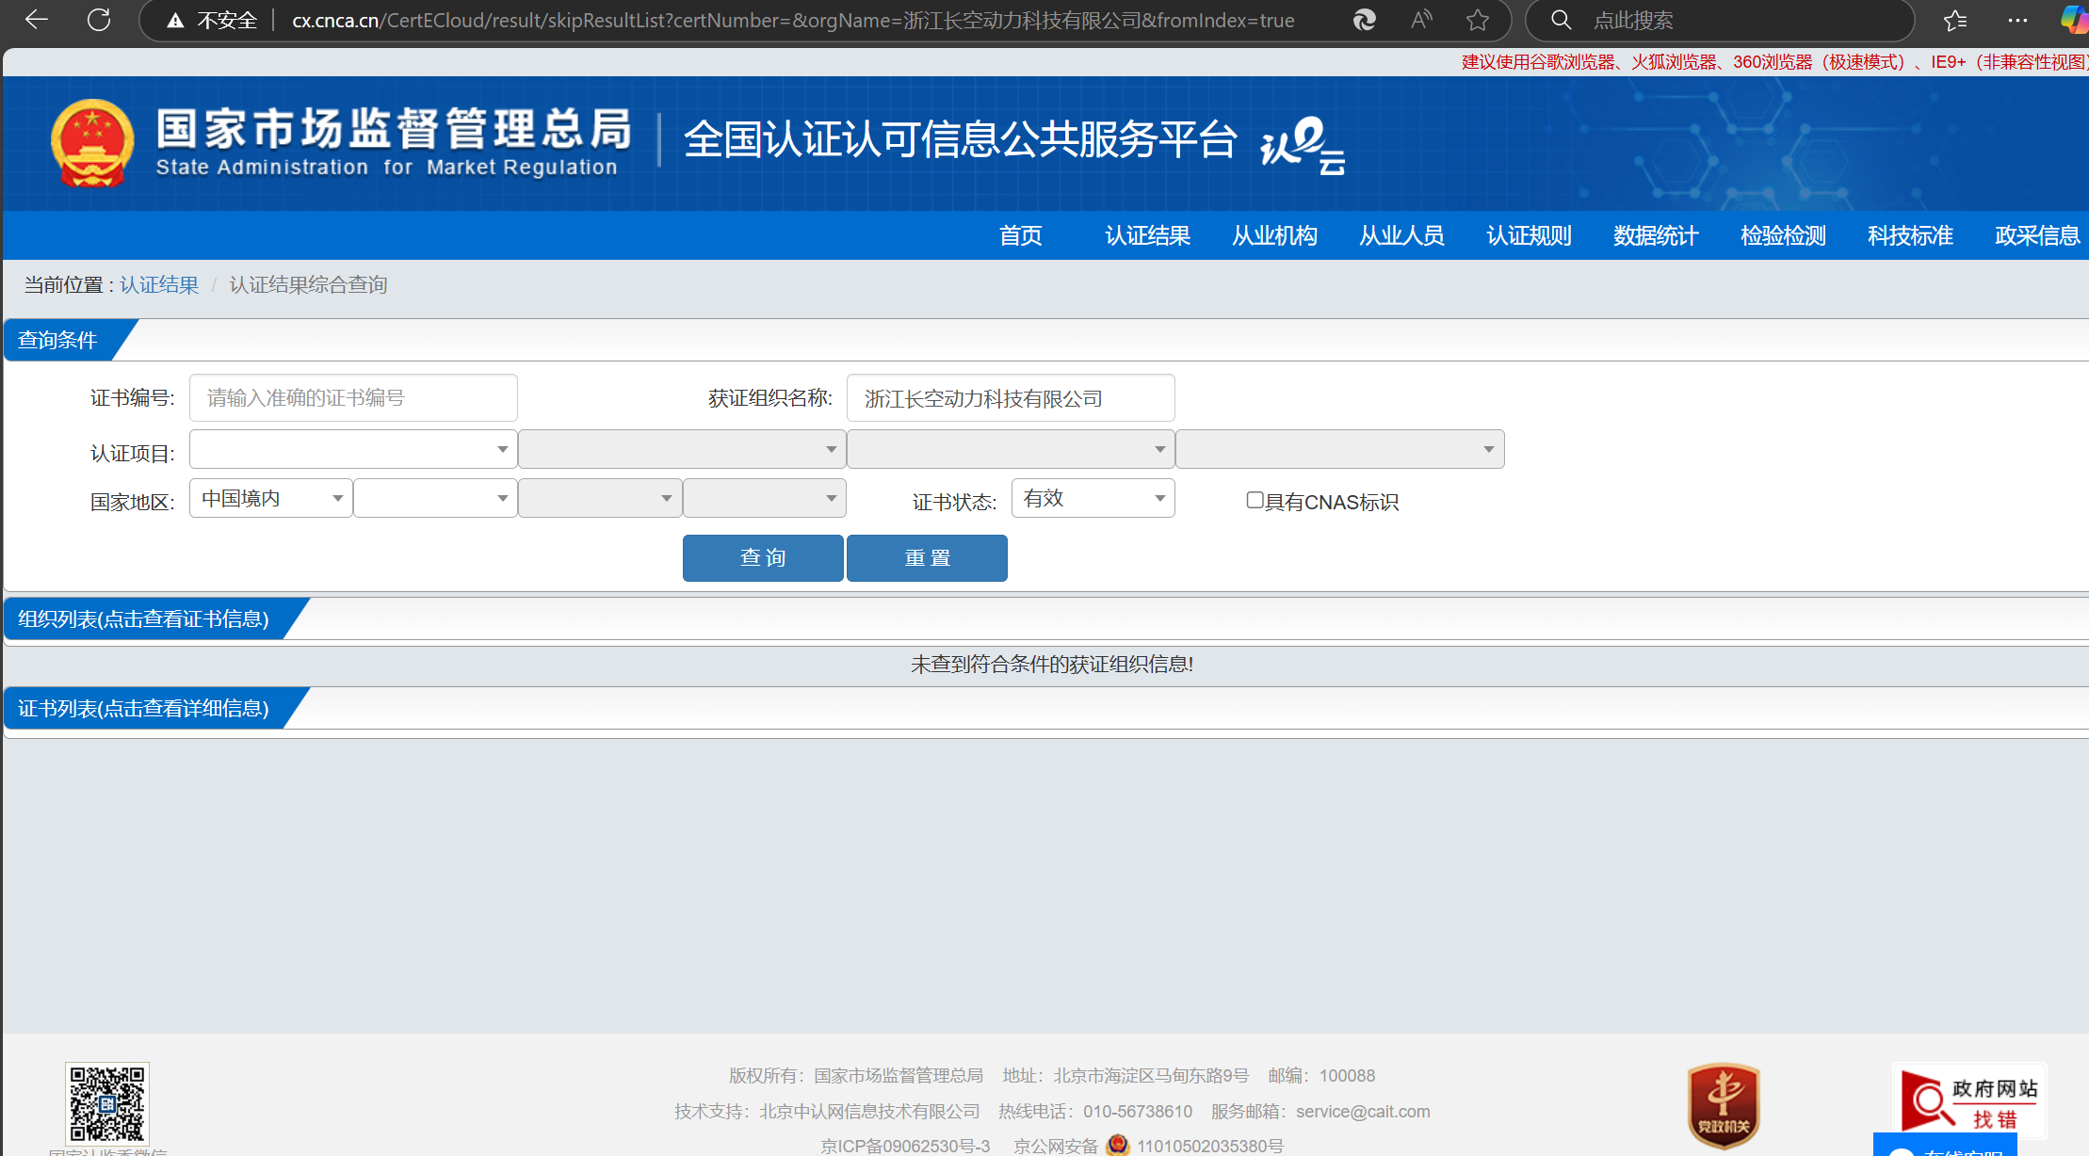Go to 首页 in navigation bar
2089x1156 pixels.
[x=1020, y=235]
